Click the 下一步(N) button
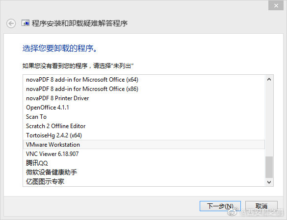The width and height of the screenshot is (287, 220). pyautogui.click(x=220, y=206)
